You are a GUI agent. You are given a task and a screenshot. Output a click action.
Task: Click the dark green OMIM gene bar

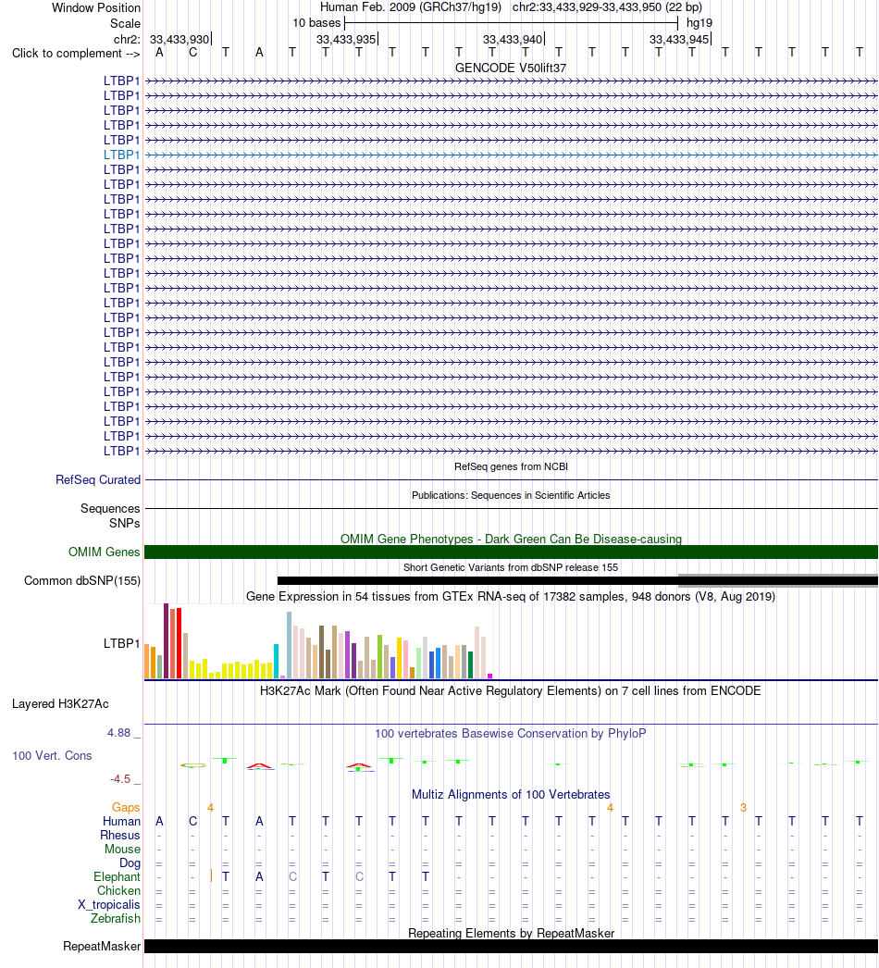pyautogui.click(x=511, y=552)
